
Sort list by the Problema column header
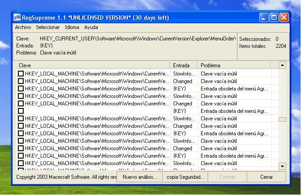pos(234,65)
